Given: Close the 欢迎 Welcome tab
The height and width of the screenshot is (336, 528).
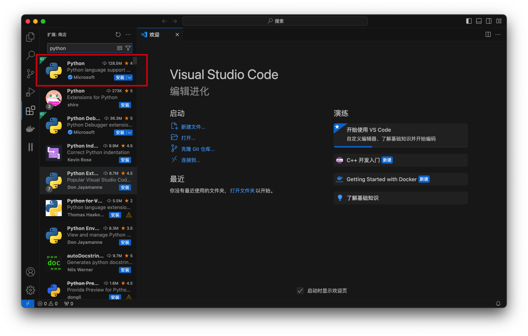Looking at the screenshot, I should coord(177,34).
